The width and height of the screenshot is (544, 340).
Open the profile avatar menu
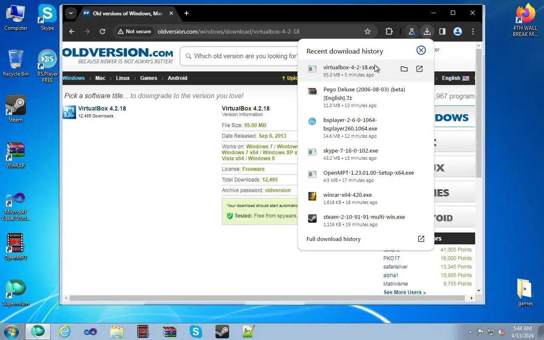[x=458, y=31]
